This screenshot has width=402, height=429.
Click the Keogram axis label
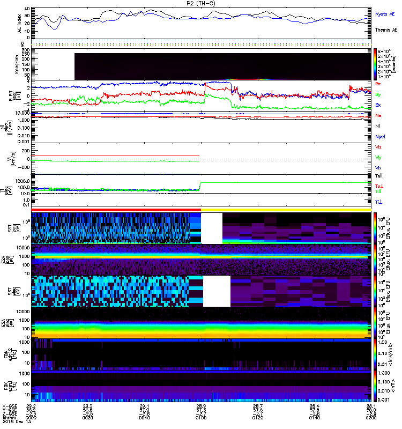coord(17,64)
